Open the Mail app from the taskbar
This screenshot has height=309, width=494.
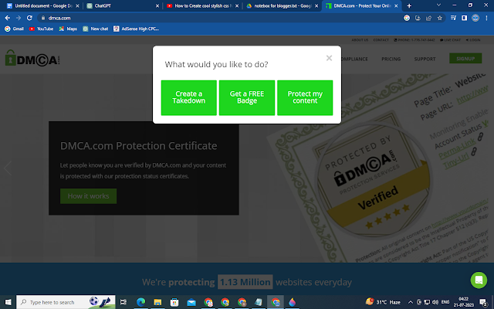(x=191, y=302)
